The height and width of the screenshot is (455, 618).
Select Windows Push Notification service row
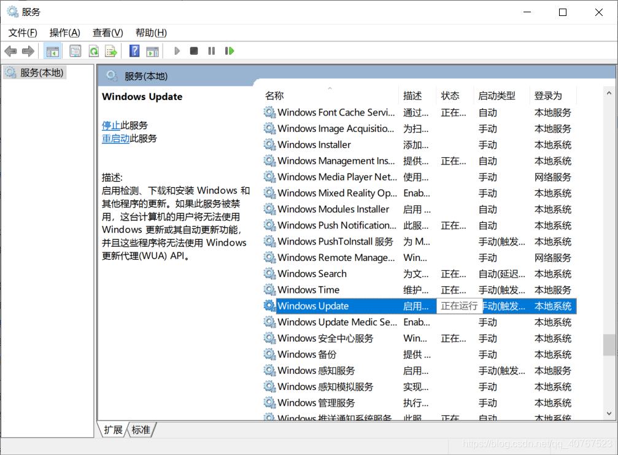coord(419,225)
